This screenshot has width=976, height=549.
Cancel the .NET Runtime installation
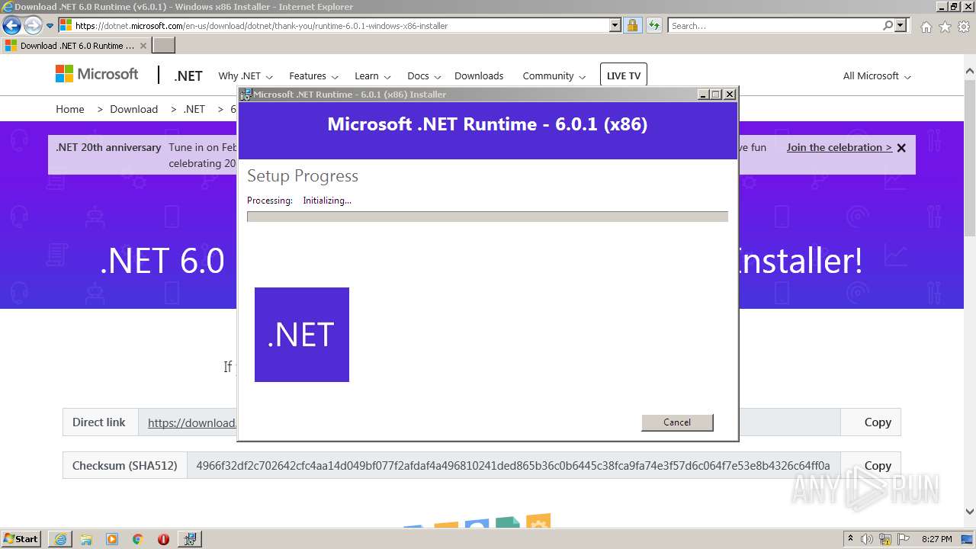(677, 422)
